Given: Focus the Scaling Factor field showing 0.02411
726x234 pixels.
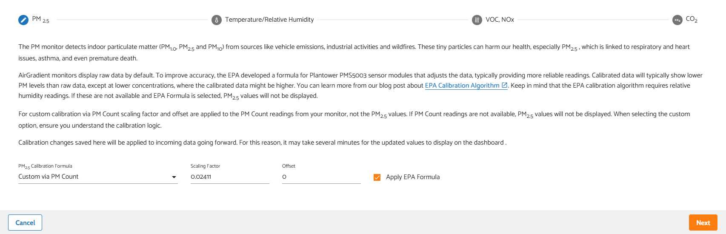Looking at the screenshot, I should pyautogui.click(x=230, y=177).
